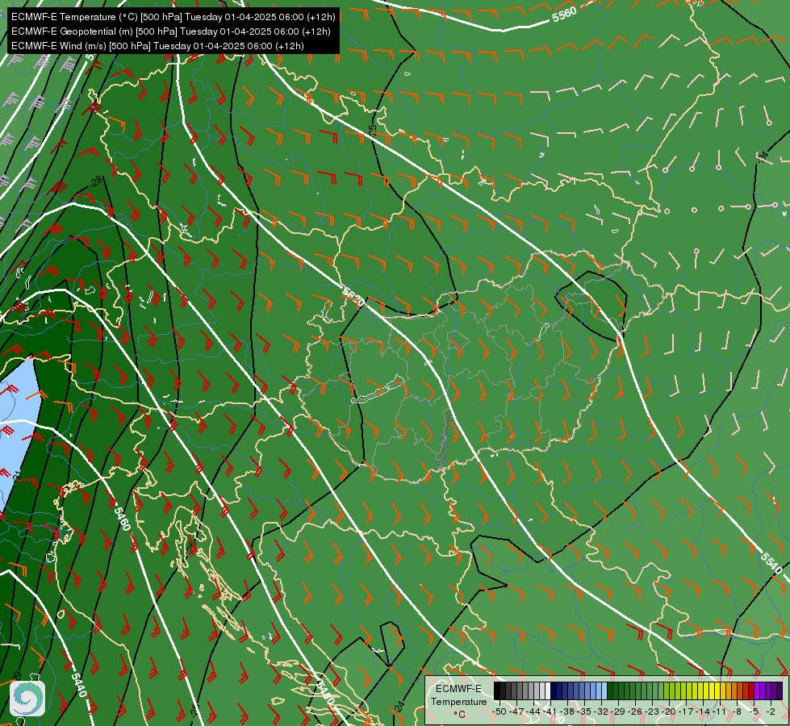Click the legend title ECMWF-E Temperature °C
The image size is (790, 726).
[x=458, y=702]
